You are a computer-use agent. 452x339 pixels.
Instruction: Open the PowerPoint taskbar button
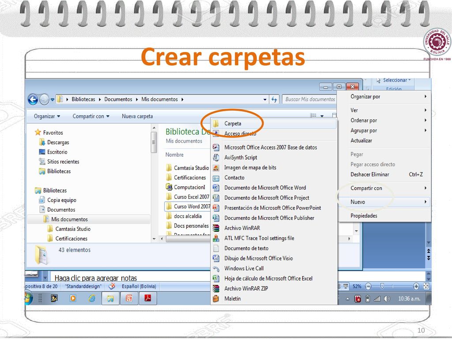[x=129, y=298]
